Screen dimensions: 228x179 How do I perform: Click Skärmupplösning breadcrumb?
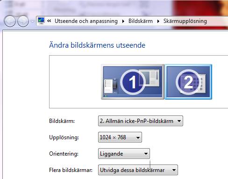click(x=185, y=21)
